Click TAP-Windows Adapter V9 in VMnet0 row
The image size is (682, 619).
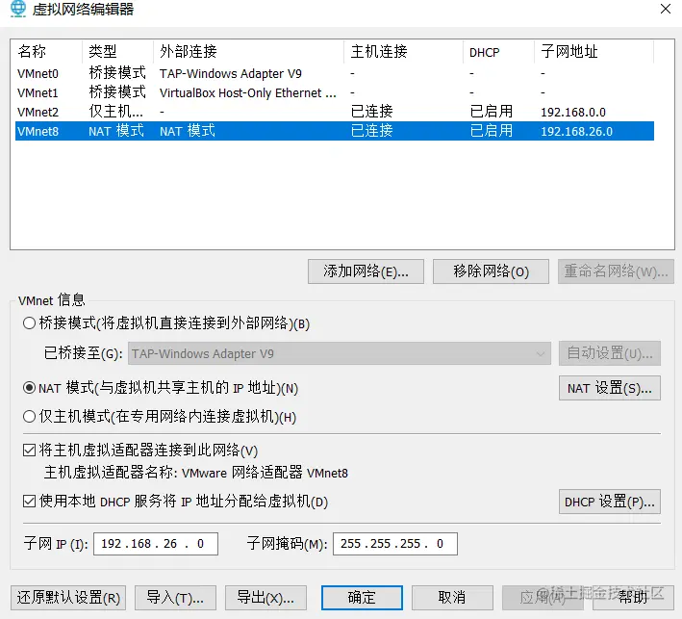231,73
